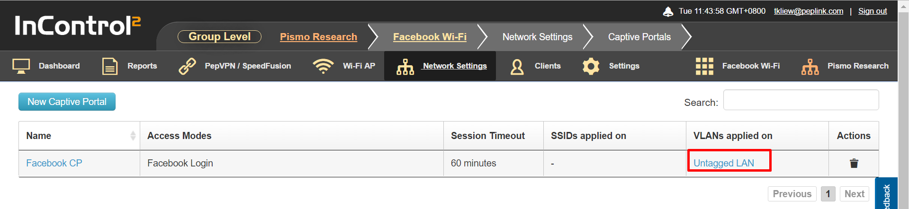Sort table by the Name column

(79, 136)
